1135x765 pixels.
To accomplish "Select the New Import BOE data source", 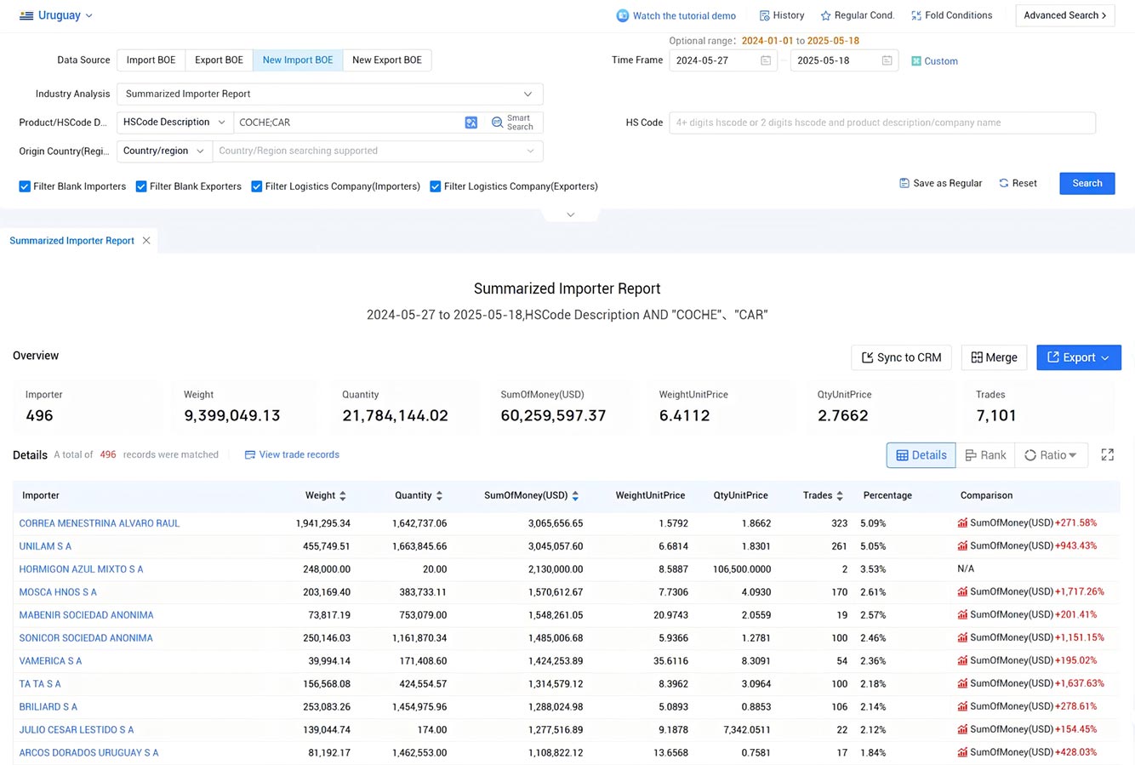I will pos(298,60).
